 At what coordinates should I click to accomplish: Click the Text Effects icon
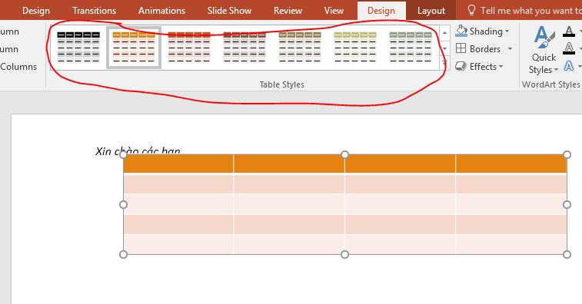click(x=569, y=66)
